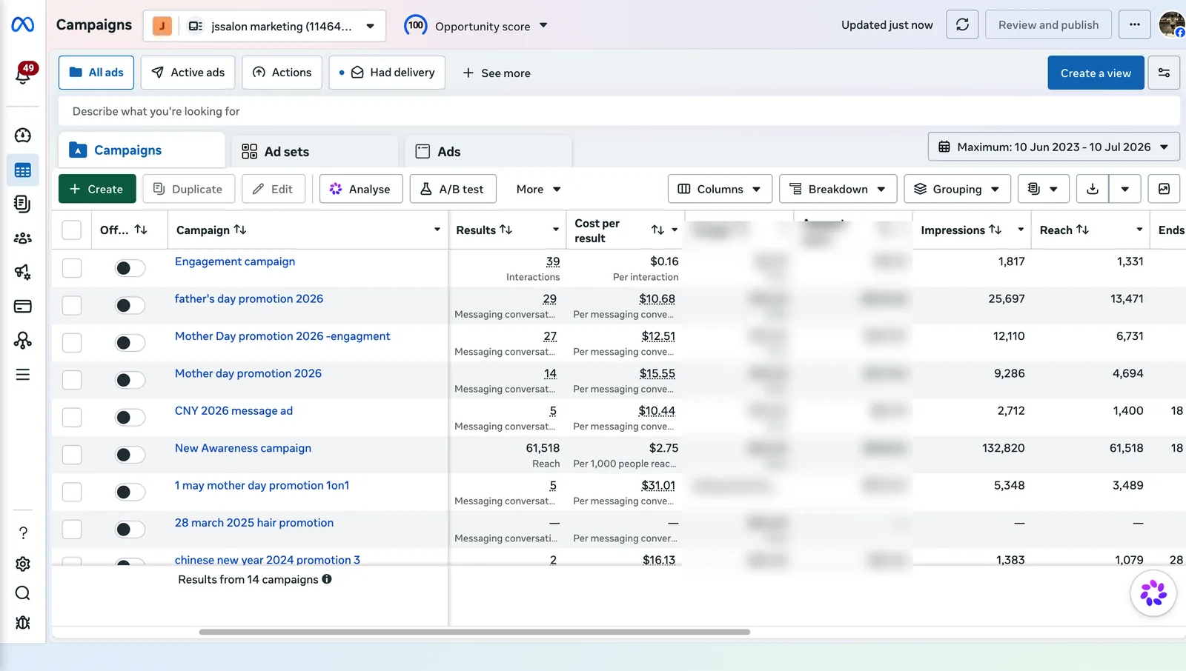The width and height of the screenshot is (1186, 671).
Task: Toggle on Engagement campaign switch
Action: point(130,268)
